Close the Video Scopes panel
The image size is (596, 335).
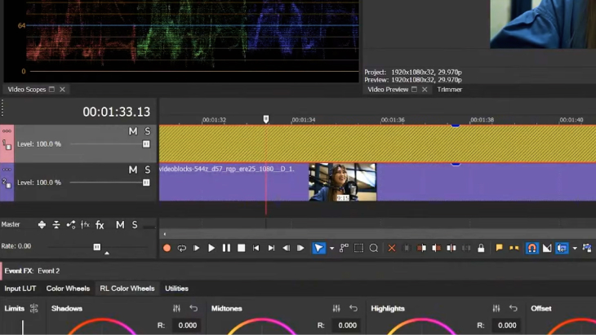pos(62,90)
